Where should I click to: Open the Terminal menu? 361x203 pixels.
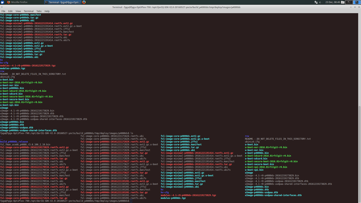29,11
